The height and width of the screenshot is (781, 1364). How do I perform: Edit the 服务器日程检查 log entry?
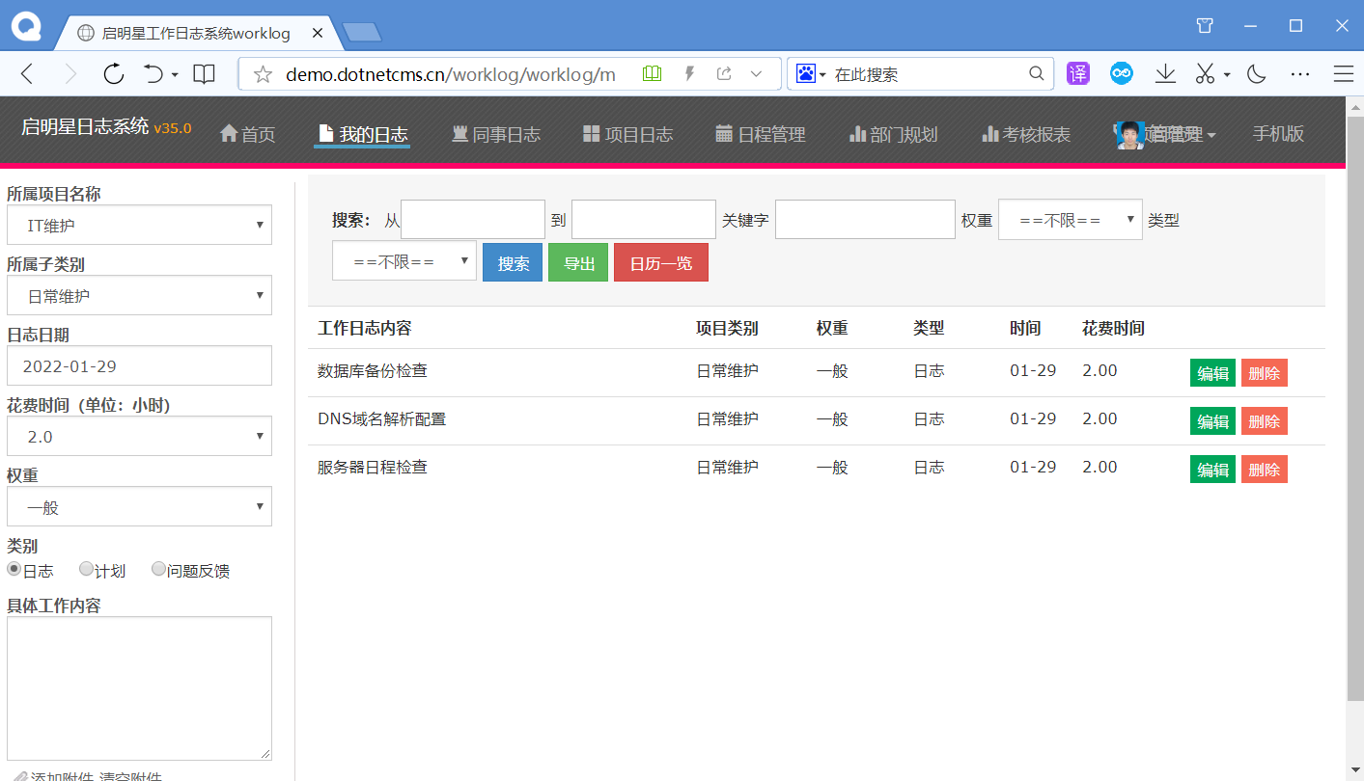(x=1212, y=470)
